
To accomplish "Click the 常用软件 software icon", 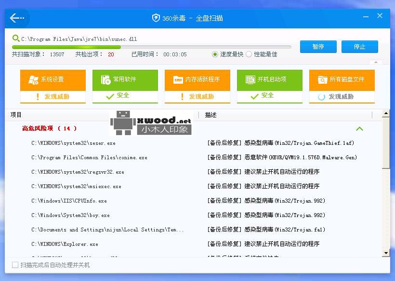I will pos(105,79).
